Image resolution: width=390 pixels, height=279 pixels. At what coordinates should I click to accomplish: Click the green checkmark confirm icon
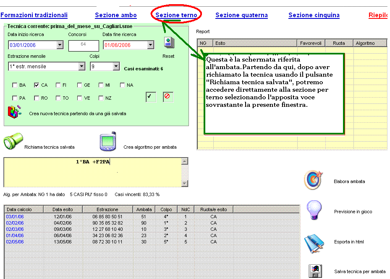point(151,97)
